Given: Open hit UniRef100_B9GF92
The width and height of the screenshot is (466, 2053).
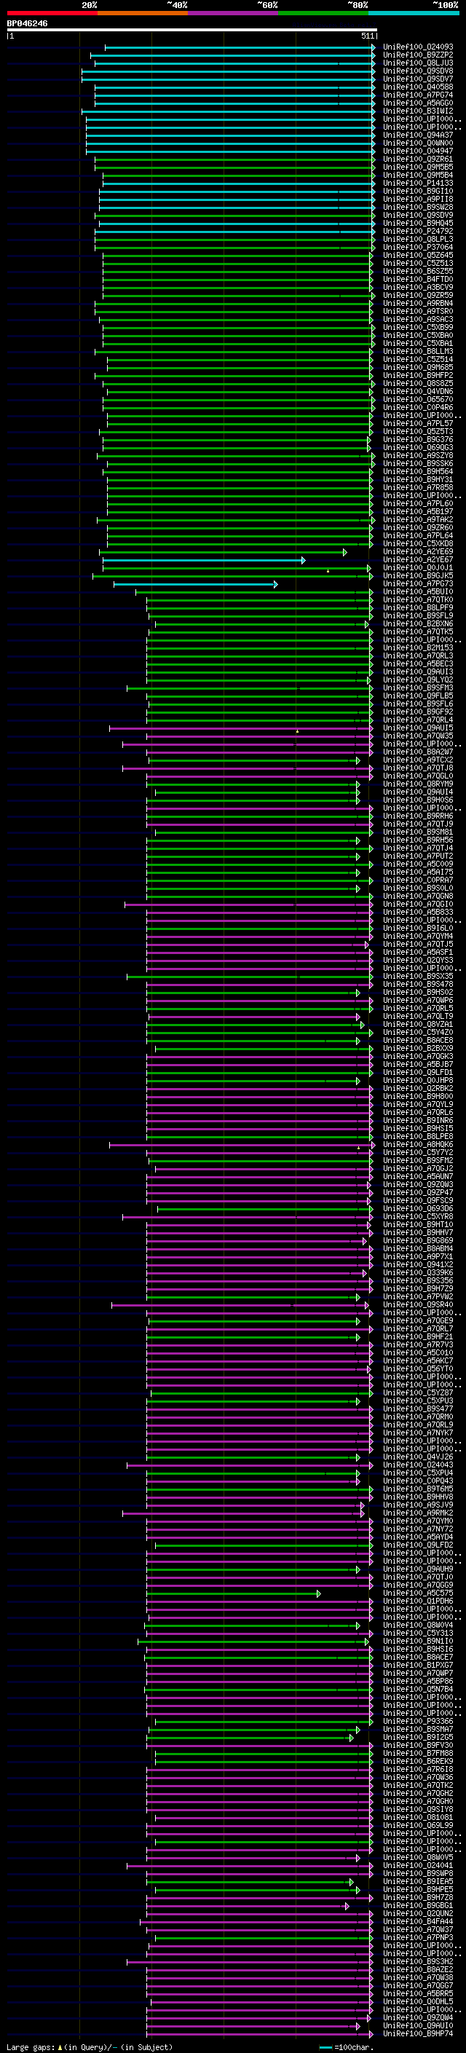Looking at the screenshot, I should pyautogui.click(x=418, y=712).
